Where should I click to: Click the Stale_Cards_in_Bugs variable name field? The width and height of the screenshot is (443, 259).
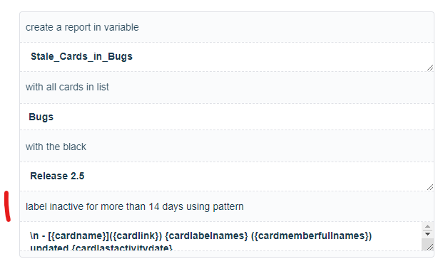(227, 57)
